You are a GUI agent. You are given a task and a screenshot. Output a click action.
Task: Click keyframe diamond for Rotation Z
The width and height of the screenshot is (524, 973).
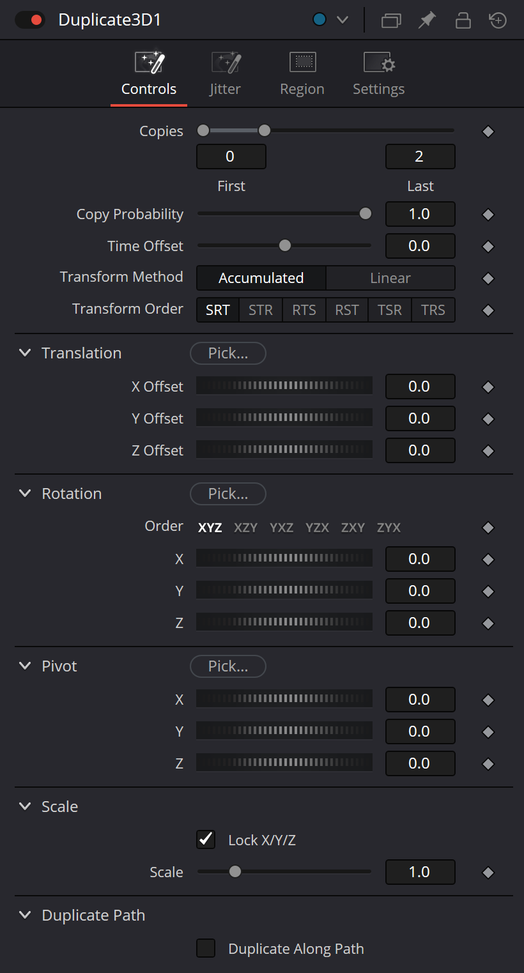[x=488, y=624]
